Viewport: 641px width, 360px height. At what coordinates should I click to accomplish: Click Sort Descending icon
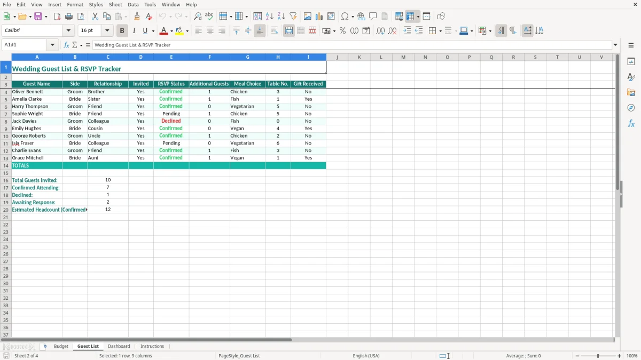pos(281,17)
